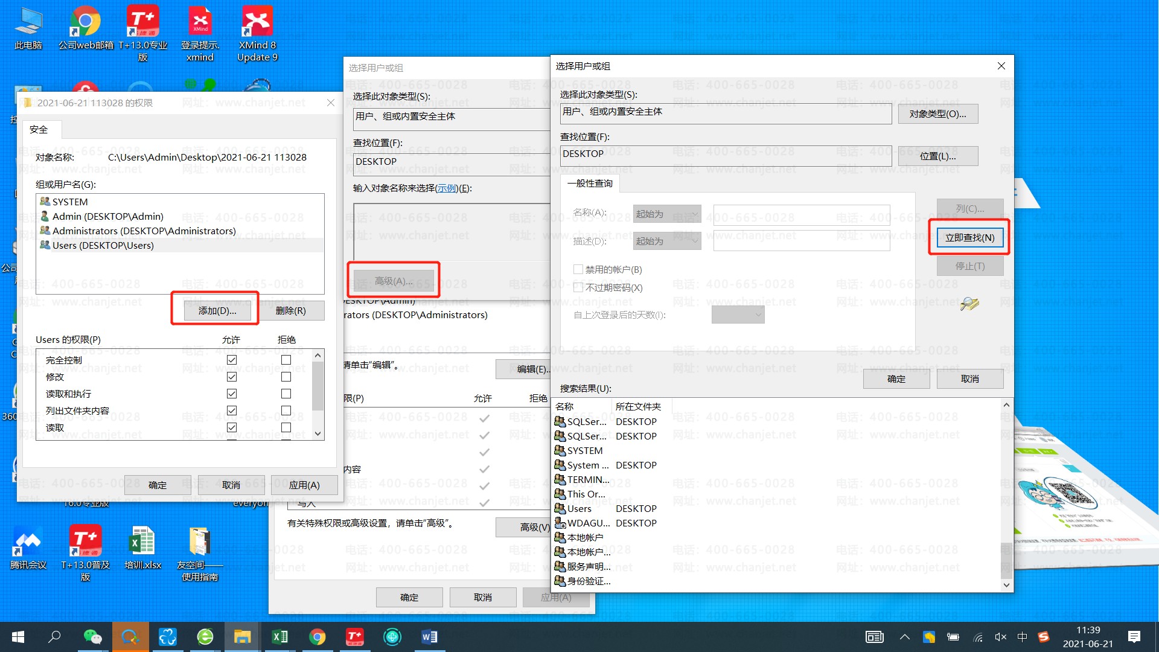Open the Wi-Fi network tray icon
Image resolution: width=1159 pixels, height=652 pixels.
[x=978, y=637]
